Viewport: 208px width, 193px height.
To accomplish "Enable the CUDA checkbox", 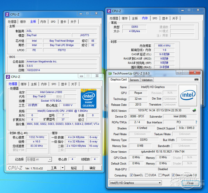I will (x=147, y=175).
